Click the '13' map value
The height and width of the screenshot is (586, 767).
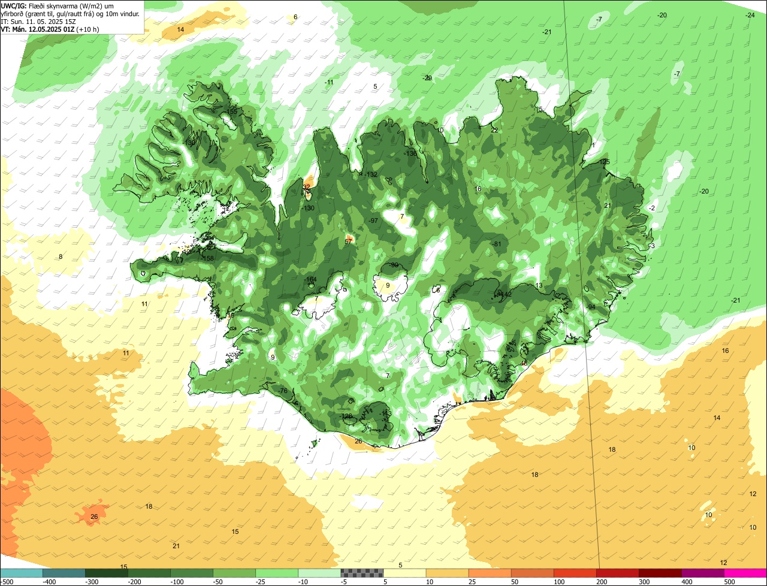tap(539, 285)
